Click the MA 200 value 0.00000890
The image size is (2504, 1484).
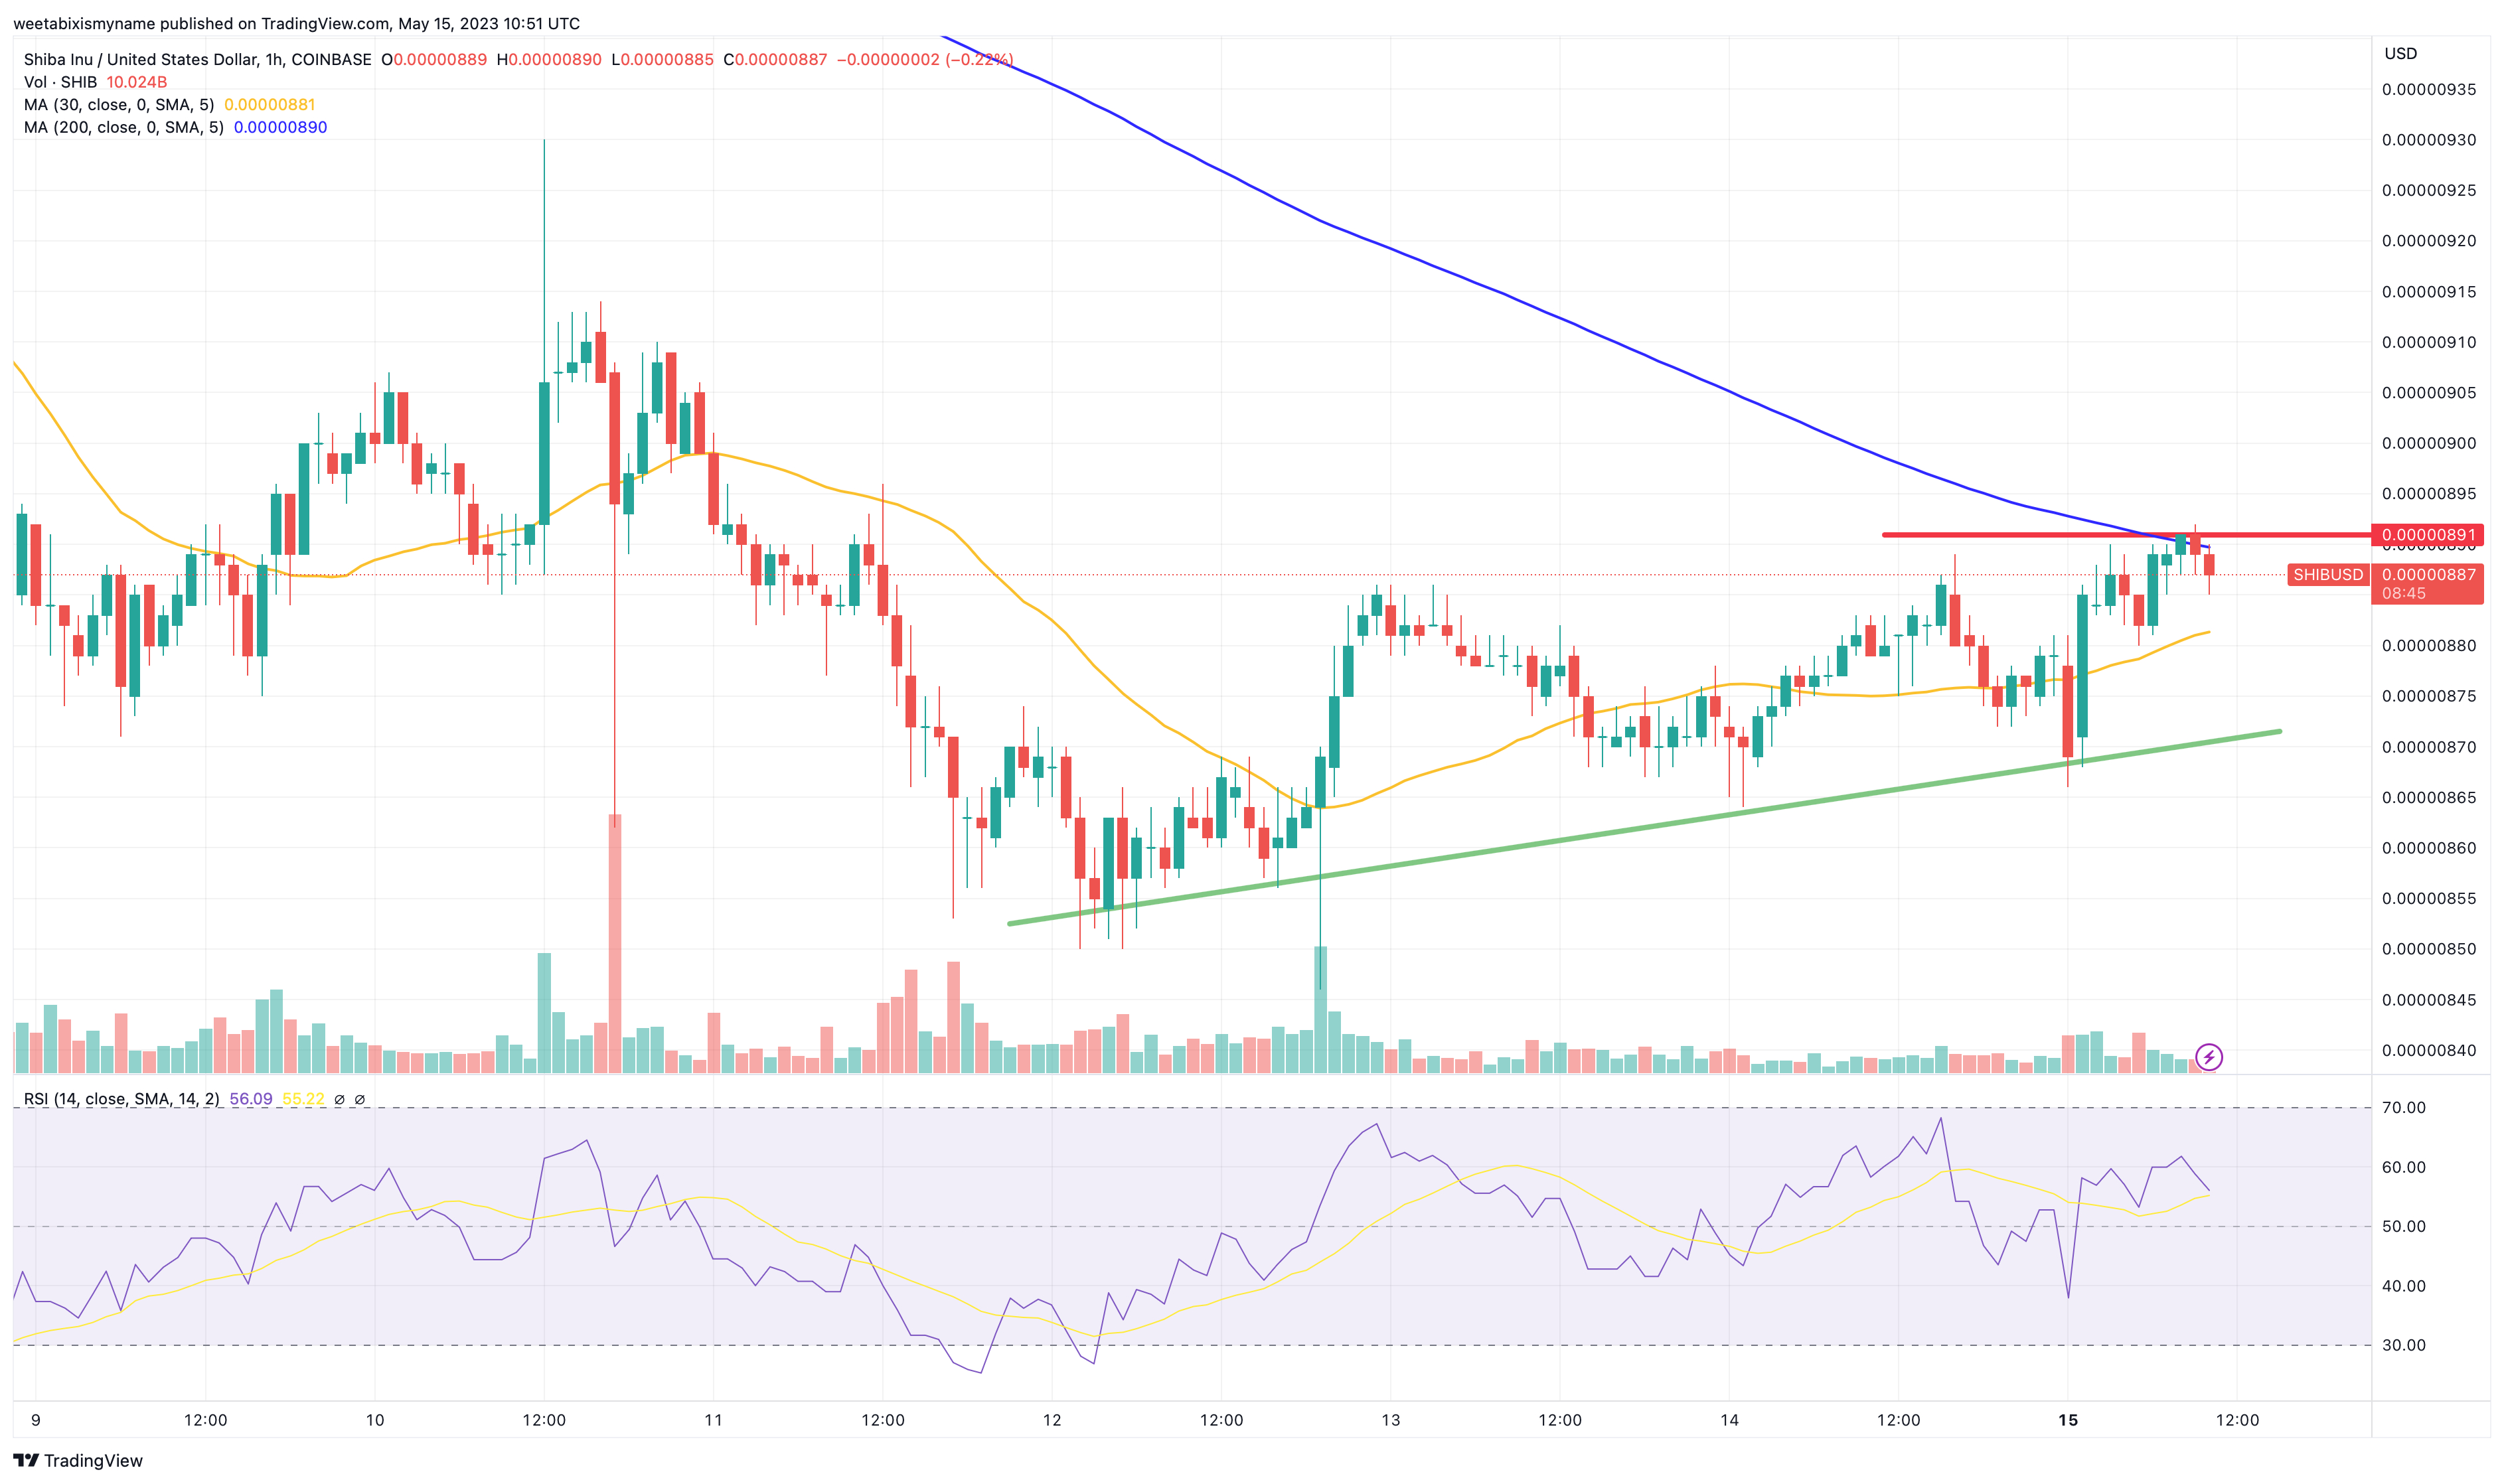click(281, 127)
